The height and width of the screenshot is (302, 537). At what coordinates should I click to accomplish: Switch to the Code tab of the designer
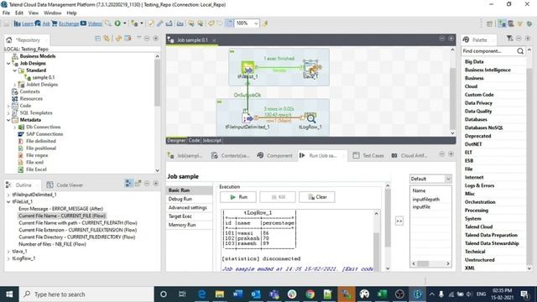[x=194, y=140]
